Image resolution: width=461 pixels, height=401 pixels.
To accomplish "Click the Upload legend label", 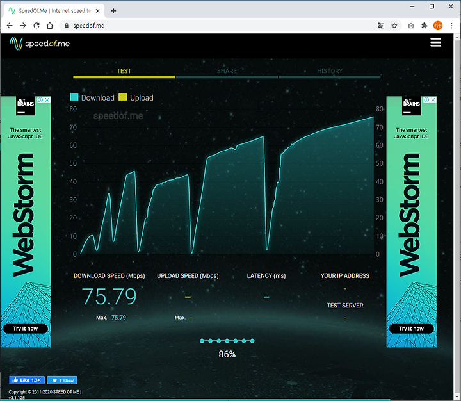I will click(142, 97).
